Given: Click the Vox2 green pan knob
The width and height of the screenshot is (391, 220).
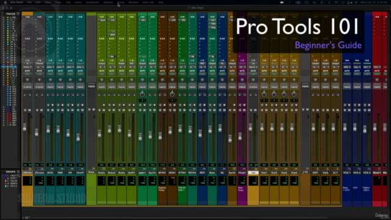Looking at the screenshot, I should point(274,94).
